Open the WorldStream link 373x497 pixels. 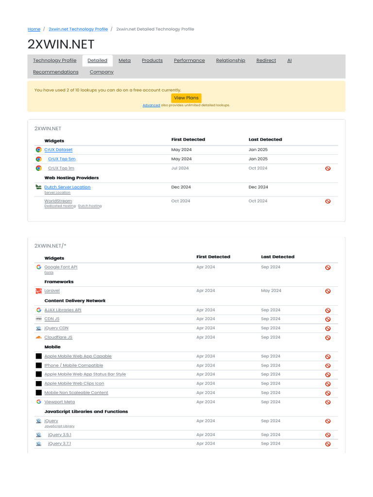(58, 201)
